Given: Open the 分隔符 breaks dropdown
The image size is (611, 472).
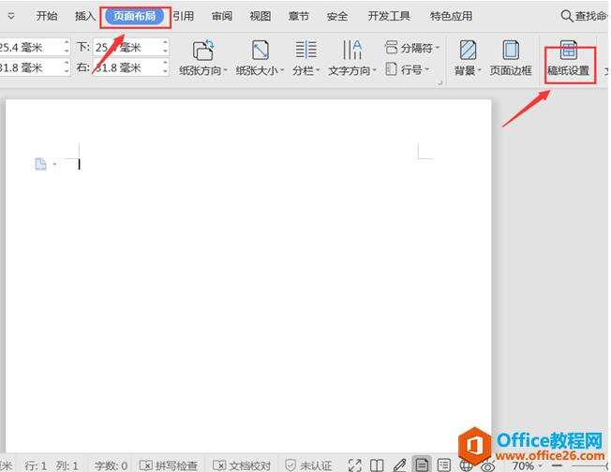Looking at the screenshot, I should [x=412, y=48].
